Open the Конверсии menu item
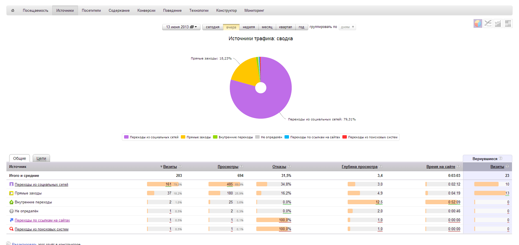The width and height of the screenshot is (519, 245). tap(146, 11)
